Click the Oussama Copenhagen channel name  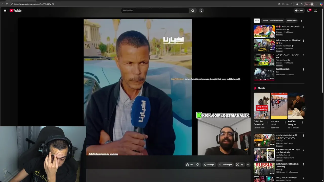(x=283, y=46)
